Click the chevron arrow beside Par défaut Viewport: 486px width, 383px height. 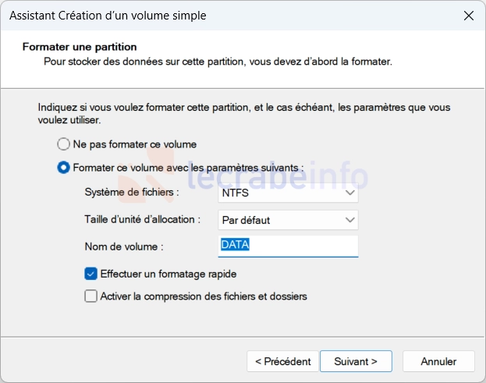(x=349, y=220)
